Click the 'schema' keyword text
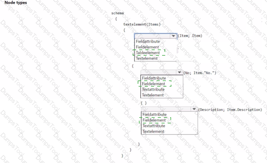Image resolution: width=267 pixels, height=163 pixels. 118,13
